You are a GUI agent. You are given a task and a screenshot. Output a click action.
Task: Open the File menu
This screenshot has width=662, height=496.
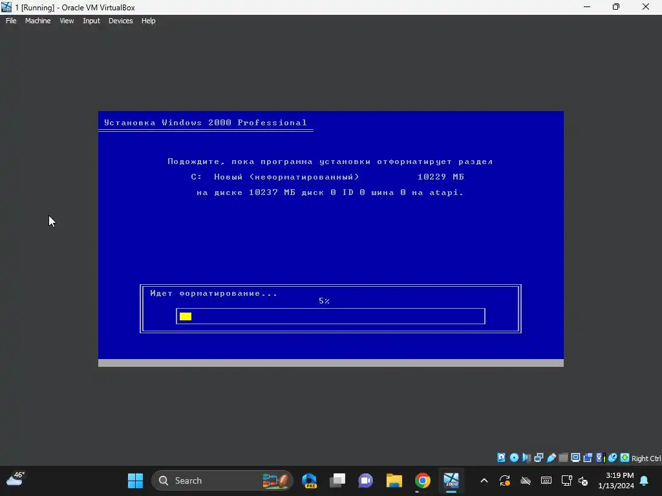point(11,21)
